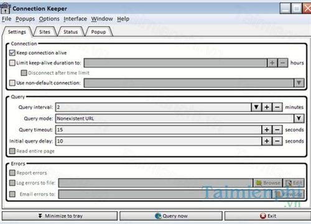Click the Query timeout value field
Screen dimensions: 311x224
click(159, 129)
